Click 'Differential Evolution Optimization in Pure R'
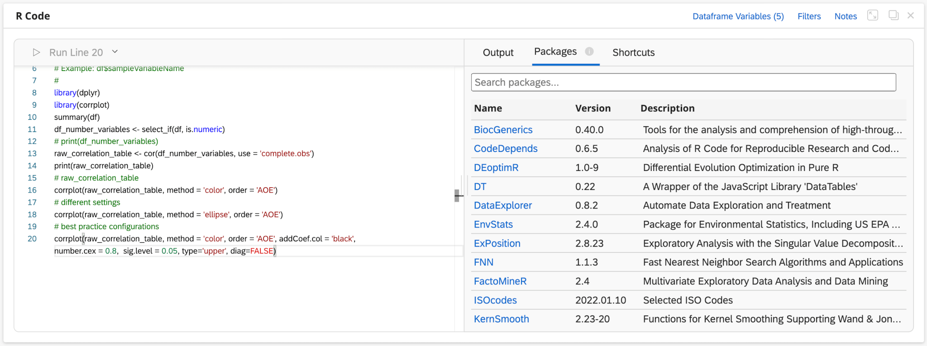This screenshot has width=927, height=346. click(741, 168)
